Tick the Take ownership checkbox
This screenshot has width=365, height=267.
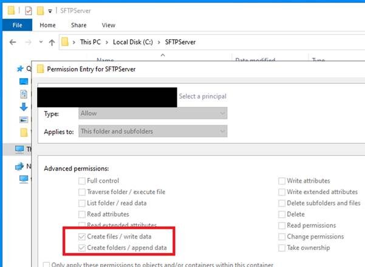(x=282, y=248)
